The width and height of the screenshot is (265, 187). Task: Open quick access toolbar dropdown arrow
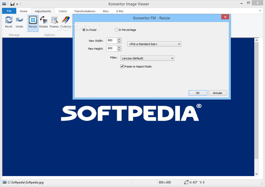click(17, 4)
